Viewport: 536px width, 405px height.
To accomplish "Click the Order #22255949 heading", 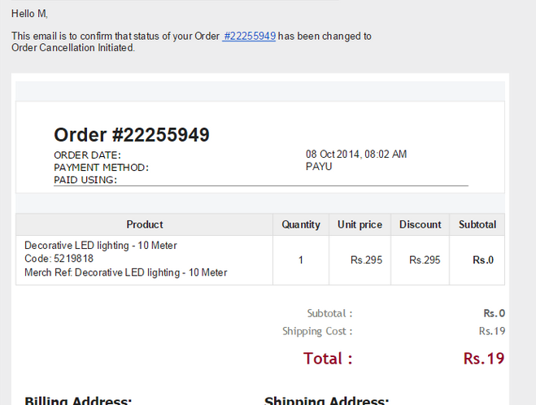I will point(132,135).
